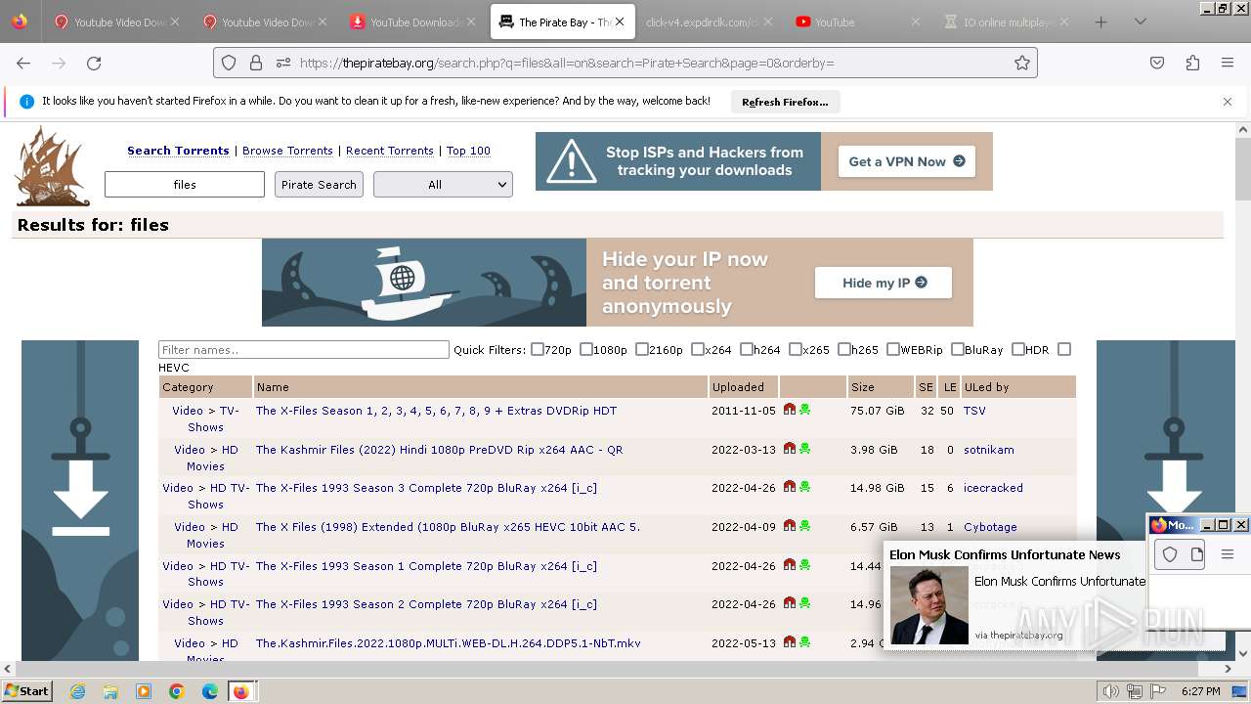Launch Microsoft Edge from taskbar
This screenshot has width=1251, height=704.
pos(210,691)
